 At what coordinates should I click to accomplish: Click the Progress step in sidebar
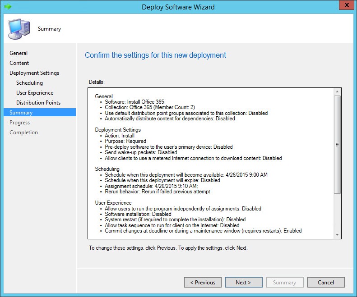pyautogui.click(x=20, y=123)
